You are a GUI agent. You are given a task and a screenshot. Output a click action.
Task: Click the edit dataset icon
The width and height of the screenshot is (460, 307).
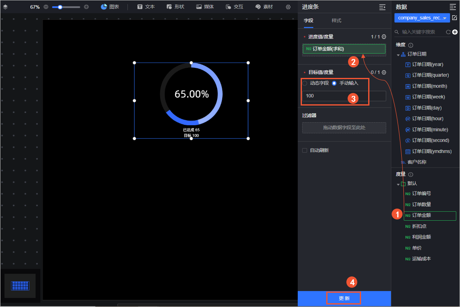(455, 18)
